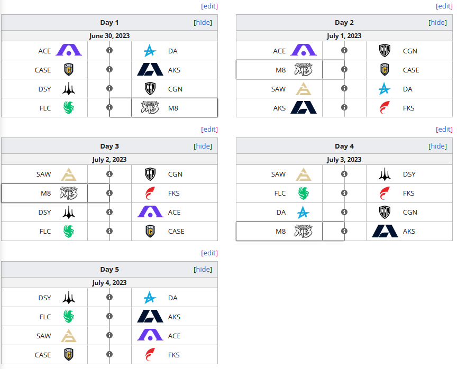The width and height of the screenshot is (476, 369).
Task: Hide the Day 1 match table
Action: point(203,23)
